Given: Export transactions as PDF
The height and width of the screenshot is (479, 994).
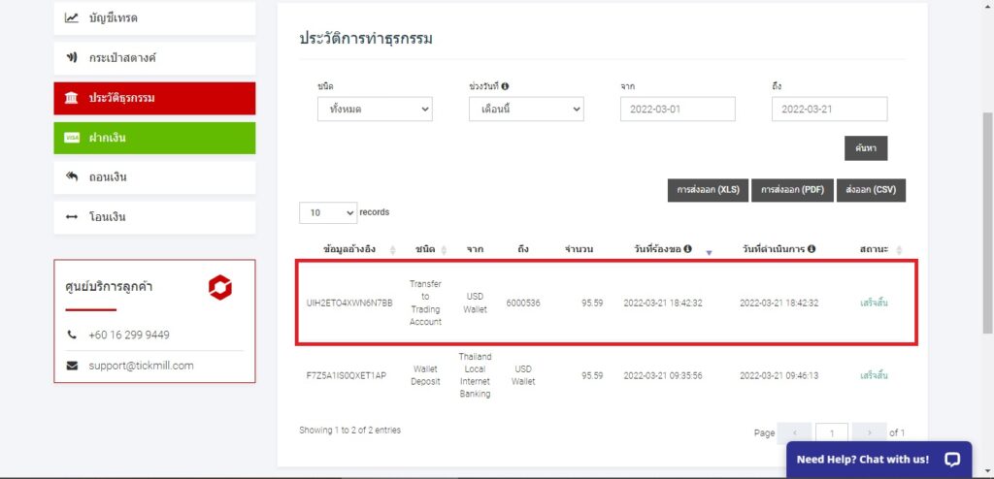Looking at the screenshot, I should point(792,190).
